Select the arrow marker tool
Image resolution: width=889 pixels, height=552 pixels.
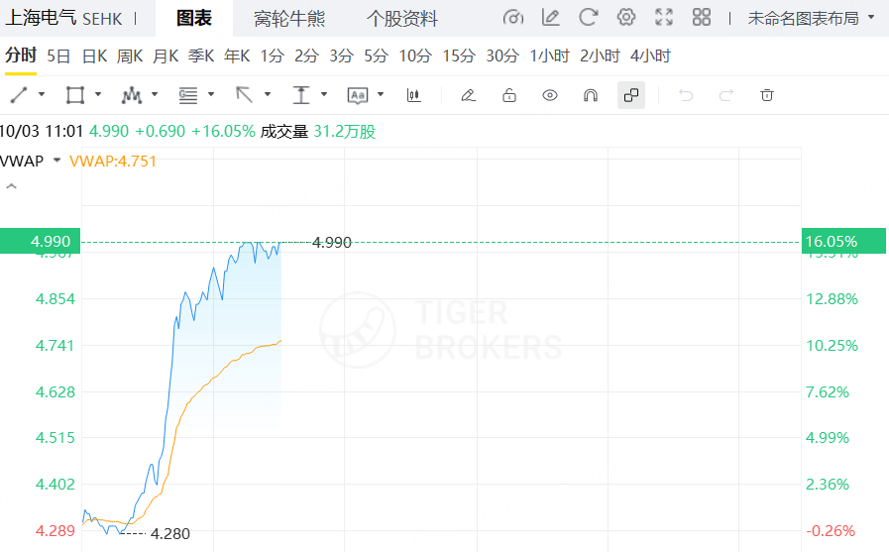pos(245,95)
